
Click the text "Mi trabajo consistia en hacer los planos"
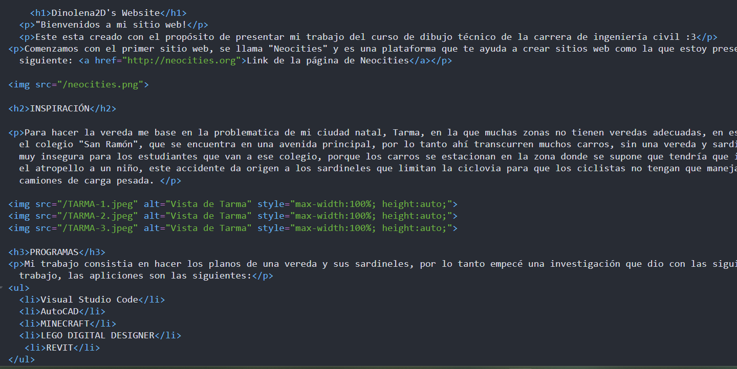tap(133, 264)
